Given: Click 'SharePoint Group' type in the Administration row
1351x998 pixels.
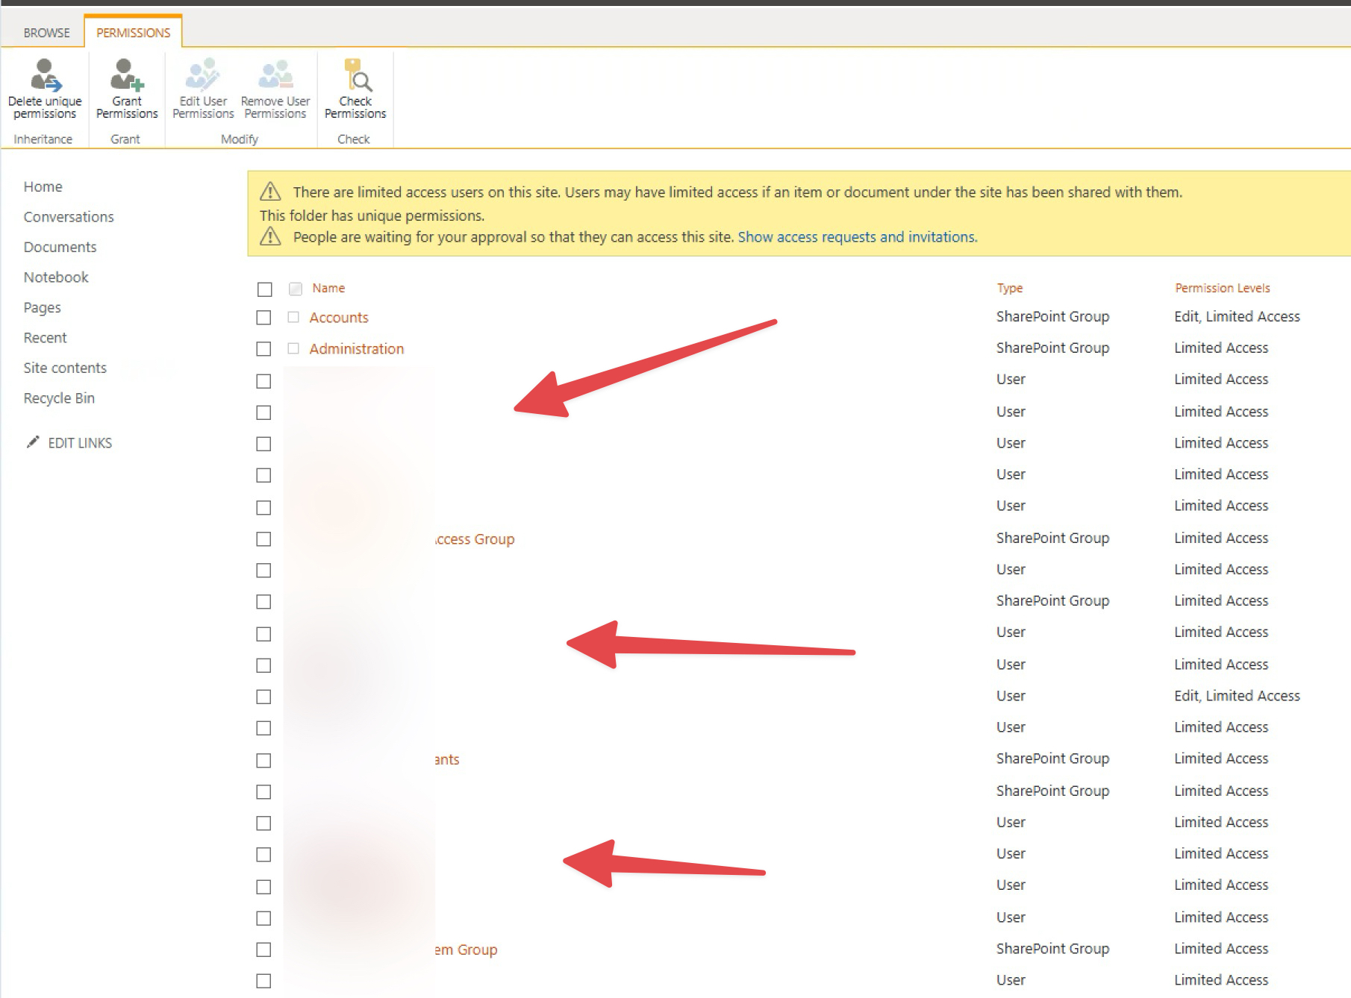Looking at the screenshot, I should [1052, 348].
